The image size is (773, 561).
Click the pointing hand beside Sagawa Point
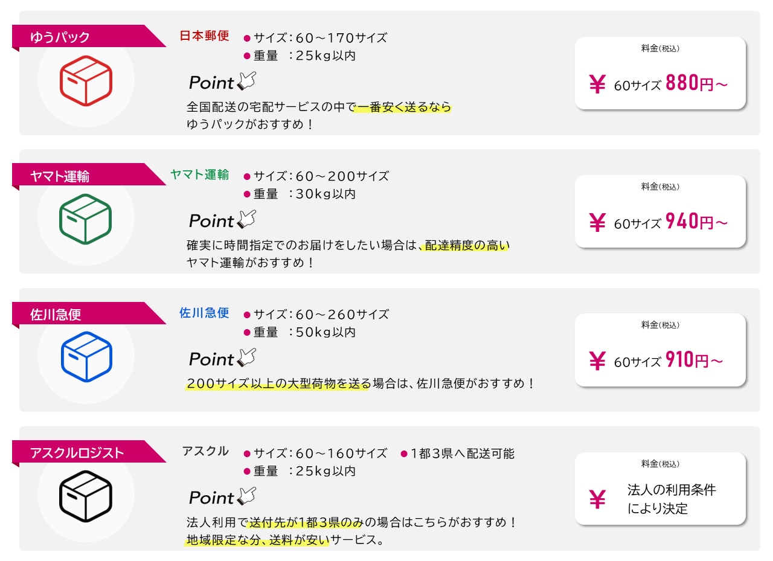[x=247, y=358]
